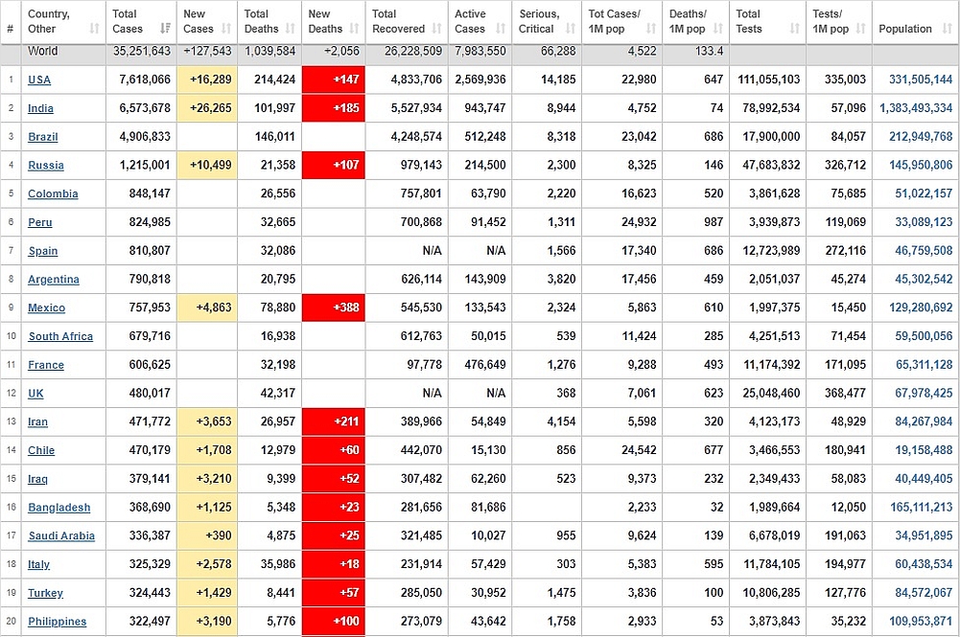
Task: Click the yellow +26,265 new cases cell
Action: coord(207,108)
